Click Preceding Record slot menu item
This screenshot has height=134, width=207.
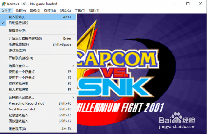[x=38, y=103]
